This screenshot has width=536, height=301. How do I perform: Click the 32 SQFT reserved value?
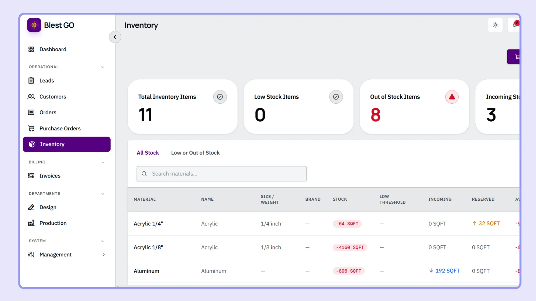point(486,223)
